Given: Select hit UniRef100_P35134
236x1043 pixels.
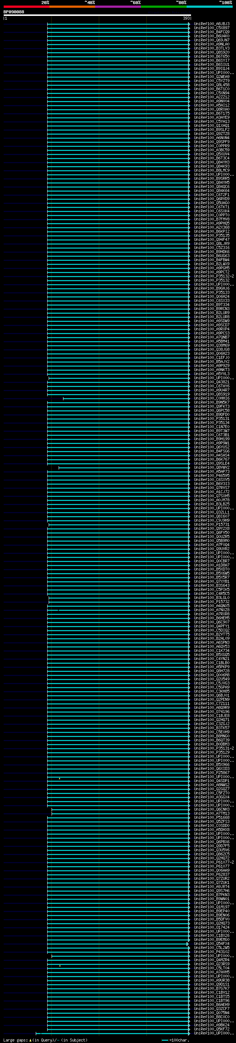Looking at the screenshot, I should click(x=212, y=423).
